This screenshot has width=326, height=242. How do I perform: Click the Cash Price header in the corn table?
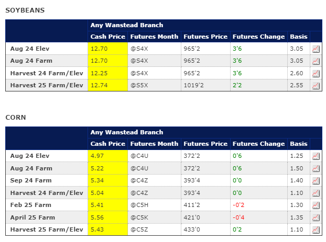tap(107, 144)
